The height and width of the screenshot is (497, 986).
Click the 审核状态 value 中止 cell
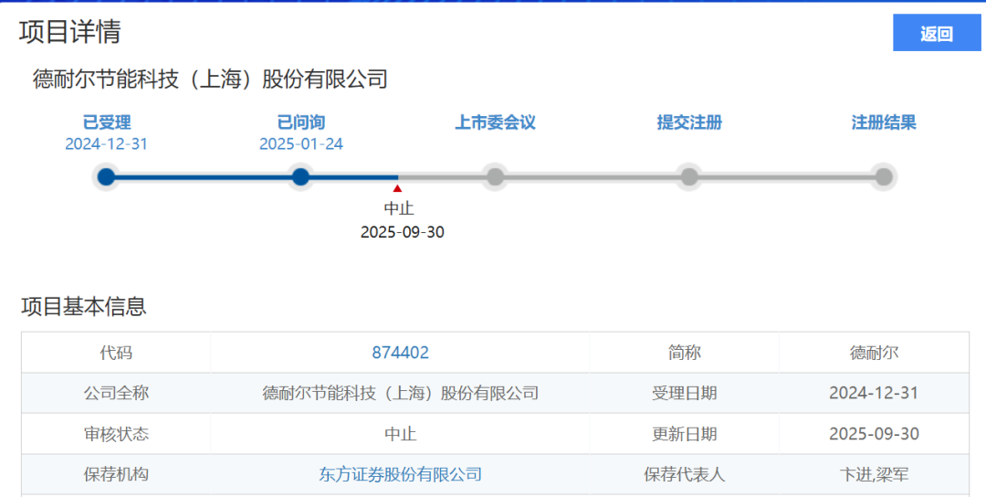pos(400,434)
